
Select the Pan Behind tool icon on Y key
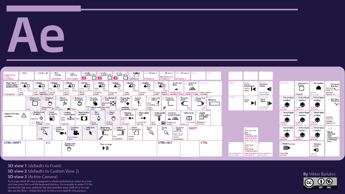(x=113, y=103)
